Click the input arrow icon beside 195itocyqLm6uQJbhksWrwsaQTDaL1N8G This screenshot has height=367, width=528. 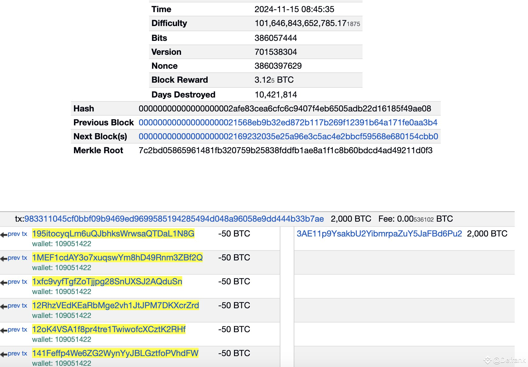(x=4, y=234)
